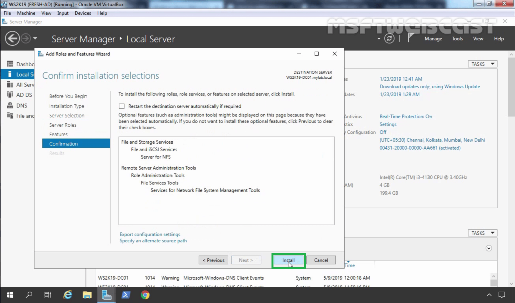Click the Server Manager back arrow

(x=12, y=39)
